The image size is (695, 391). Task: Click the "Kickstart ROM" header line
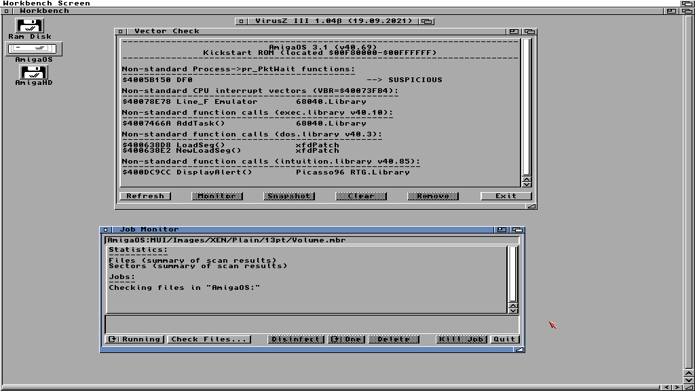pyautogui.click(x=320, y=53)
